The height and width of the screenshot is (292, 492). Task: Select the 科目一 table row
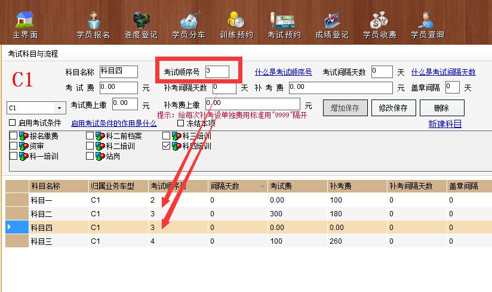click(248, 200)
